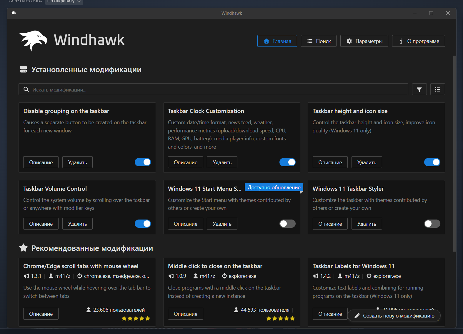Viewport: 463px width, 334px height.
Task: Open the О программе tab
Action: point(419,41)
